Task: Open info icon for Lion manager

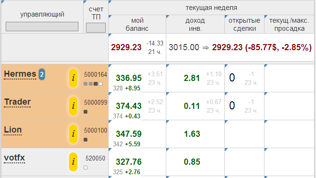Action: tap(73, 134)
